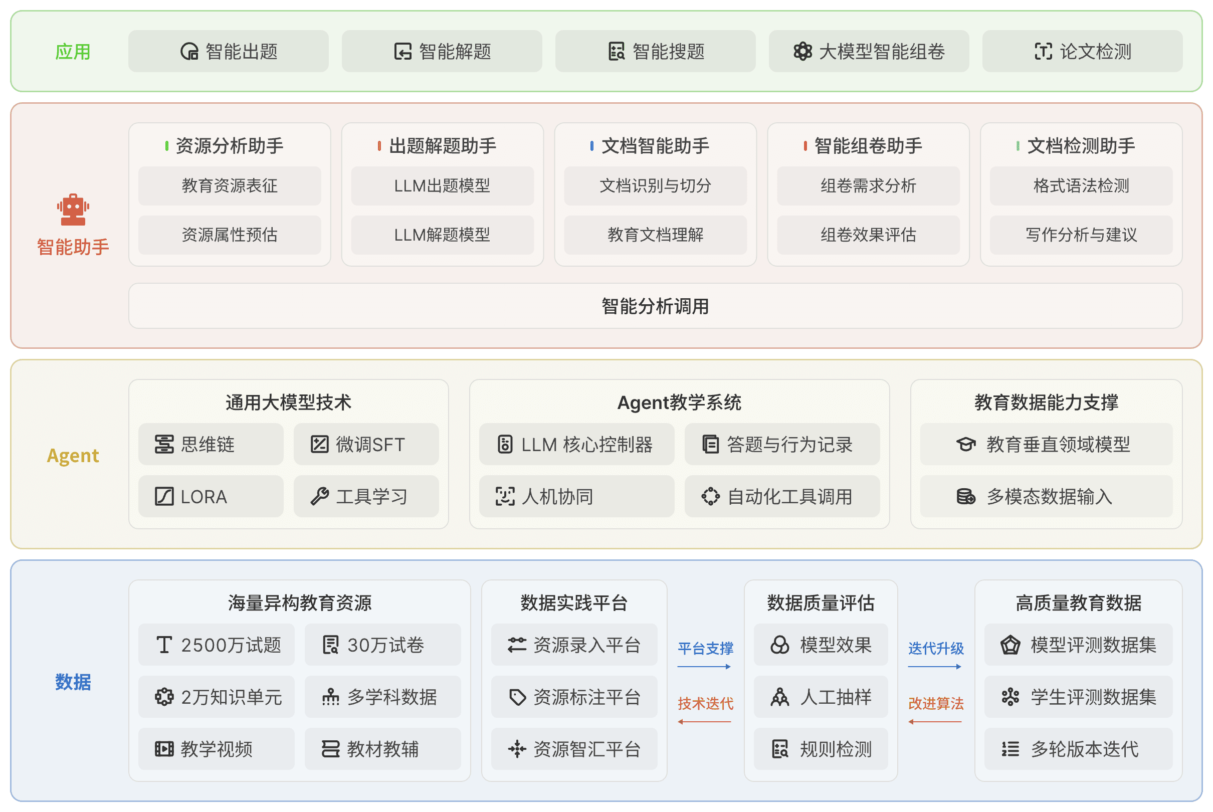Click the 人机协同 face-scan icon
The height and width of the screenshot is (812, 1213).
pos(506,497)
